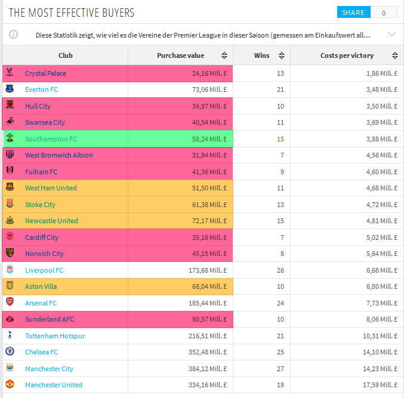Select Tottenham's purchase value 216,51 Mill. £

point(208,336)
